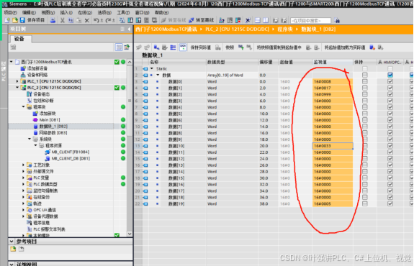Select 网络参数 [DB3] in the project tree
The image size is (414, 266).
click(53, 132)
